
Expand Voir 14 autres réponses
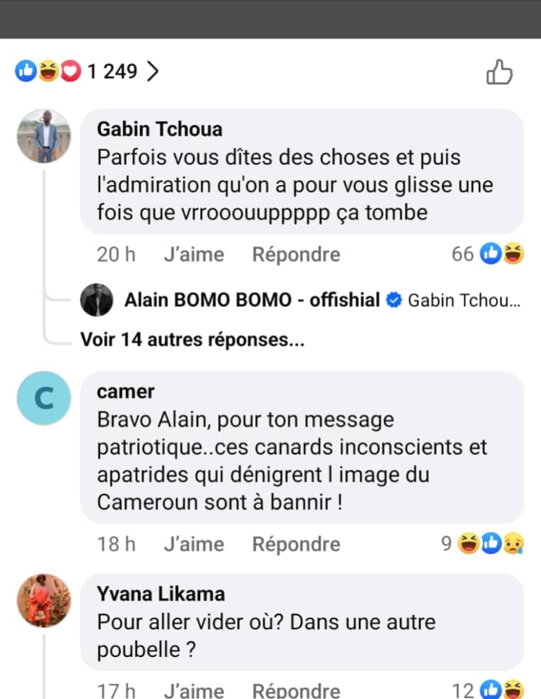[x=192, y=339]
